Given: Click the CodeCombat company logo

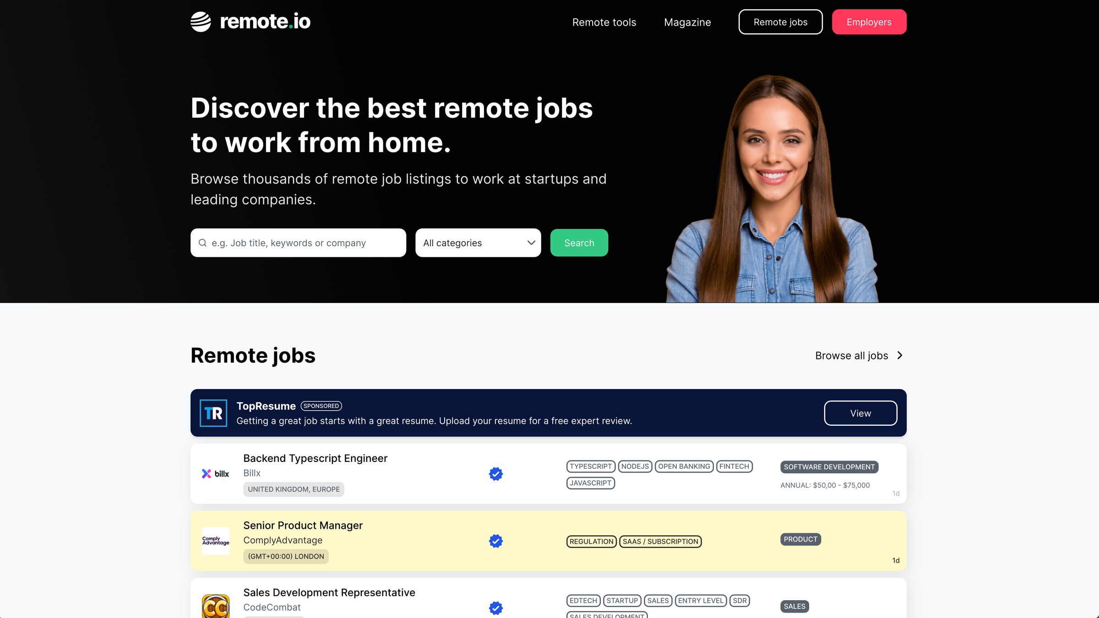Looking at the screenshot, I should click(x=216, y=607).
